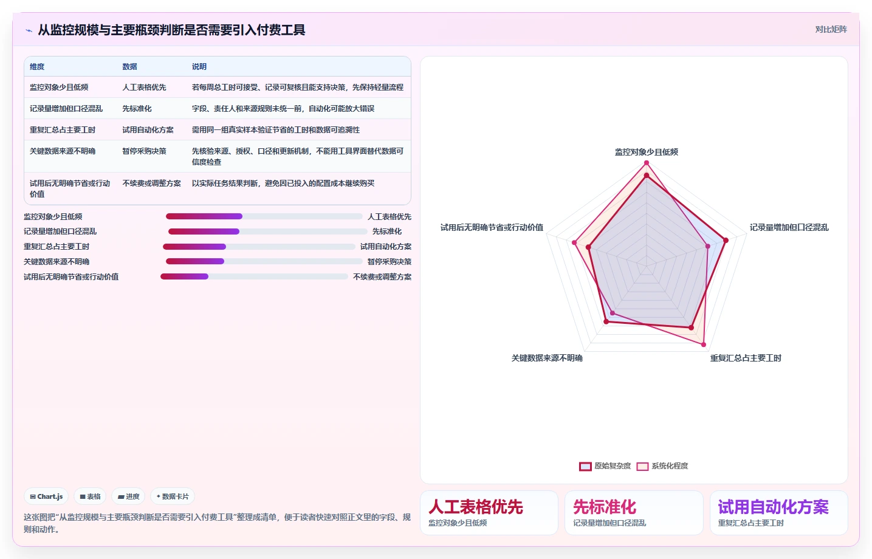Image resolution: width=872 pixels, height=559 pixels.
Task: Click radar axis label 记录量增加但口径混乱
Action: point(789,227)
